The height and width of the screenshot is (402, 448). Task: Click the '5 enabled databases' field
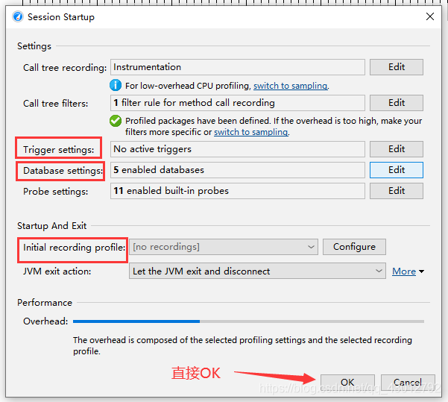[238, 170]
